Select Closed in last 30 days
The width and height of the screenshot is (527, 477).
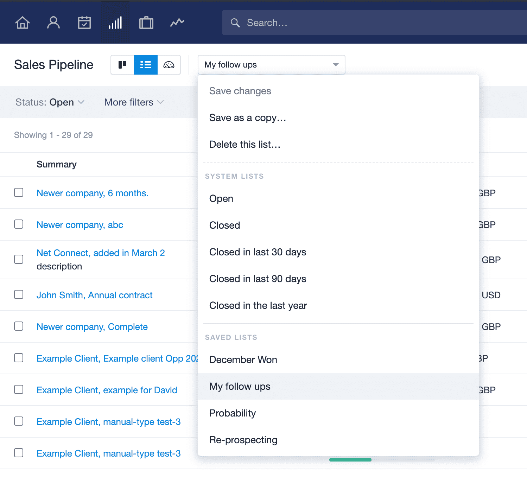(x=338, y=252)
